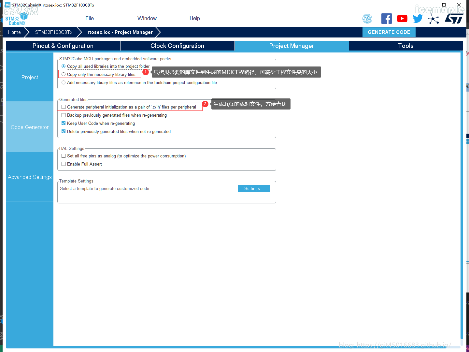Click the 10-year anniversary badge icon
Screen dimensions: 469x352
[367, 19]
